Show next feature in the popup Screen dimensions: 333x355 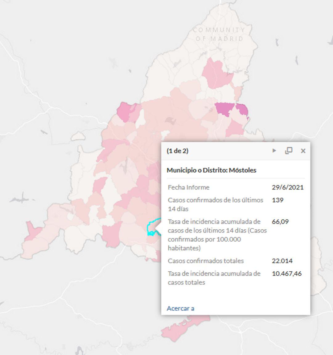(274, 151)
